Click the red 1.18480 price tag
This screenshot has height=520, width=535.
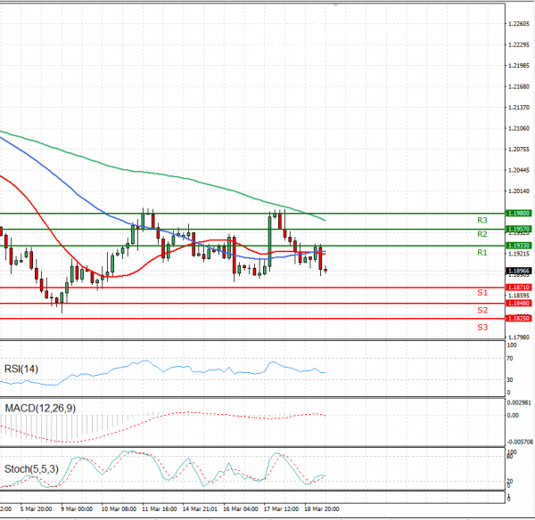click(x=519, y=303)
